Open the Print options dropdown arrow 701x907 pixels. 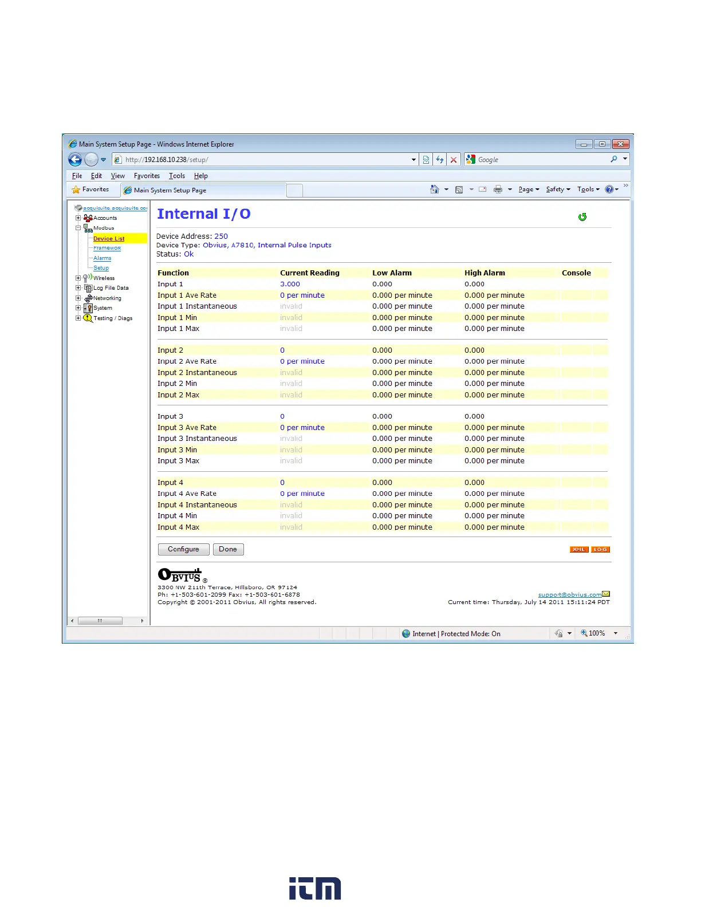pyautogui.click(x=510, y=190)
